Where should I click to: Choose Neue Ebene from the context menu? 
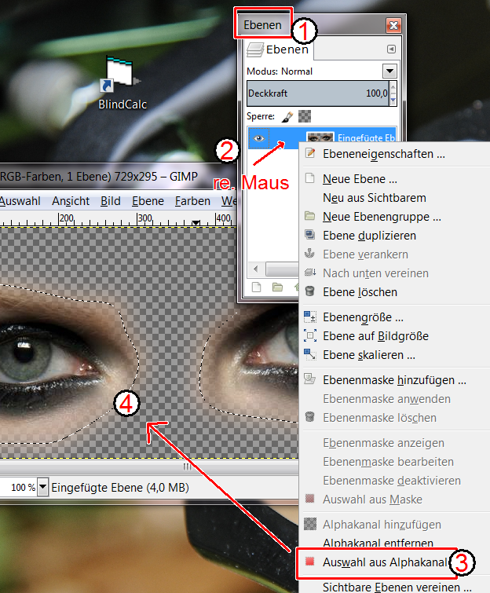[394, 179]
